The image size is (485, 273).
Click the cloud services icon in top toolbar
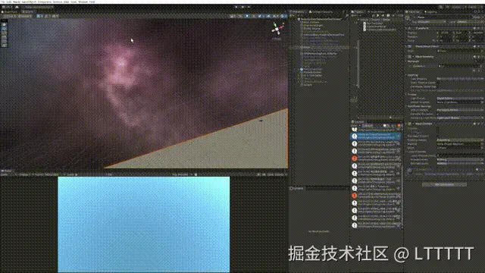[x=17, y=7]
